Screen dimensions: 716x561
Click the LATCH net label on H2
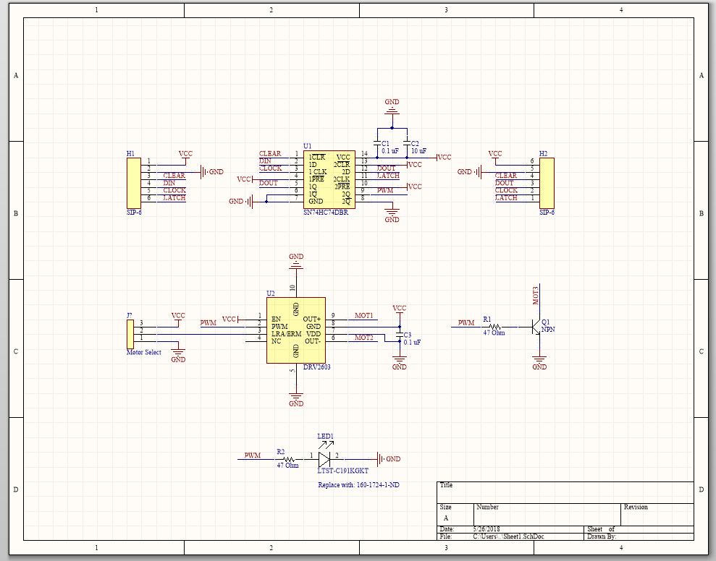click(x=506, y=197)
